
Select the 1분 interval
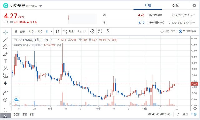pos(15,31)
